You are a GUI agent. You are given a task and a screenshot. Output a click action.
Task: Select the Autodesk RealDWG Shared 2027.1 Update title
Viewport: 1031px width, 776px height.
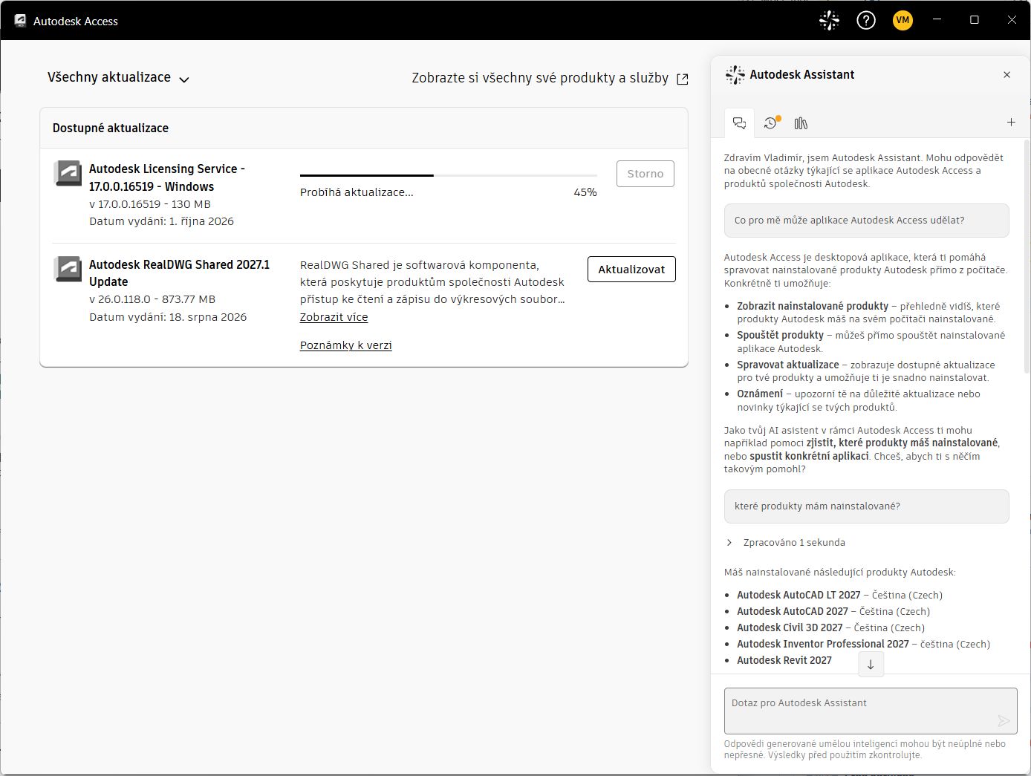[179, 273]
